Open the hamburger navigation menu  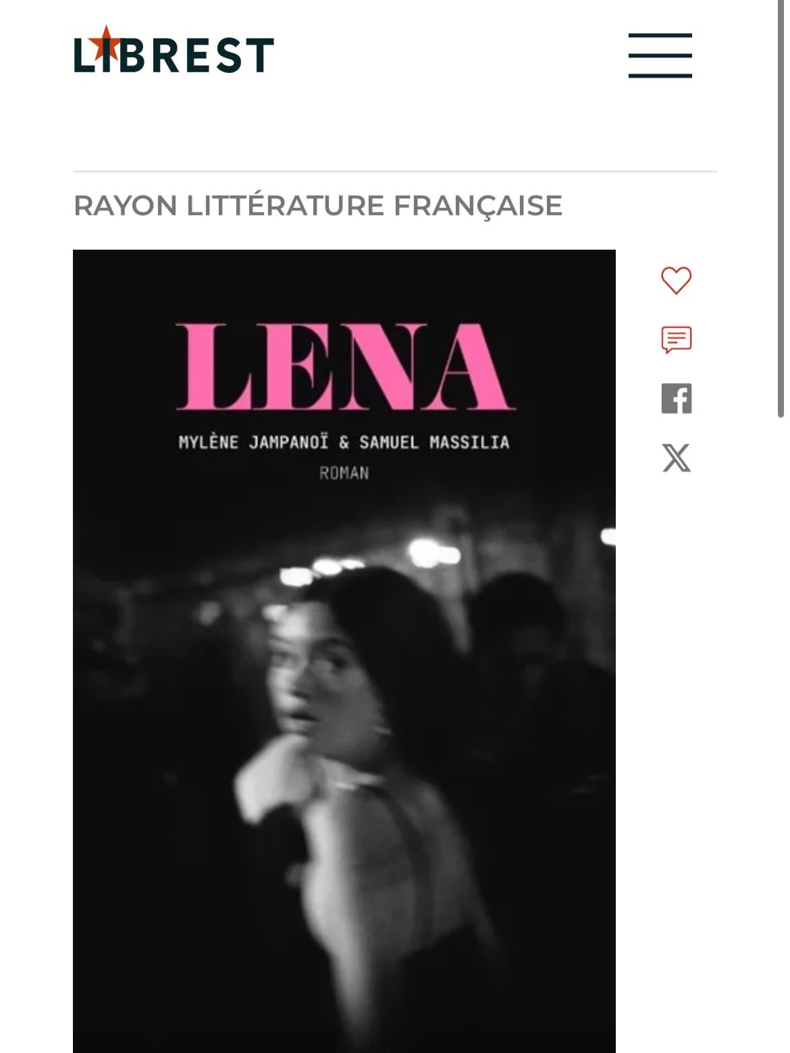[660, 55]
